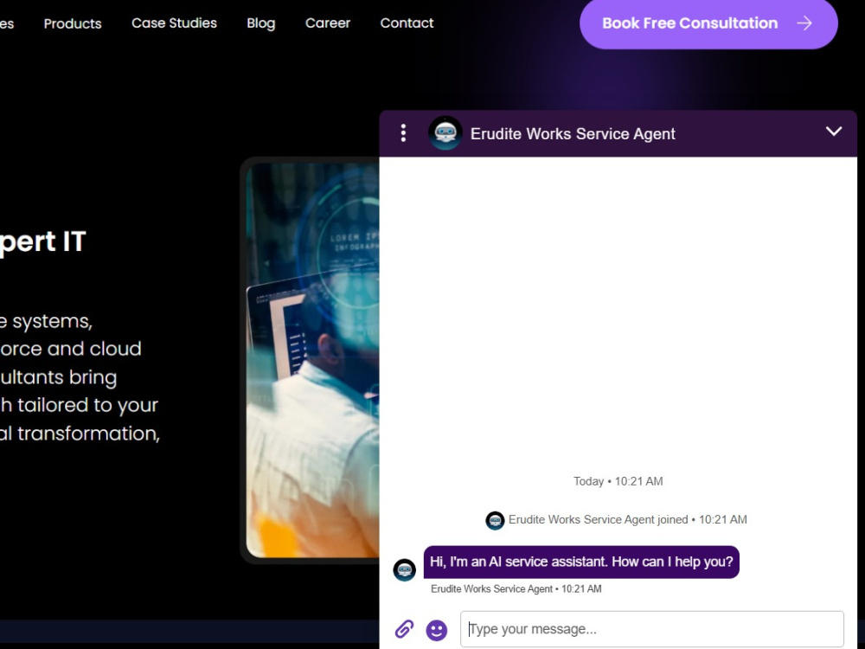Open Case Studies in the navigation
This screenshot has height=649, width=865.
175,23
